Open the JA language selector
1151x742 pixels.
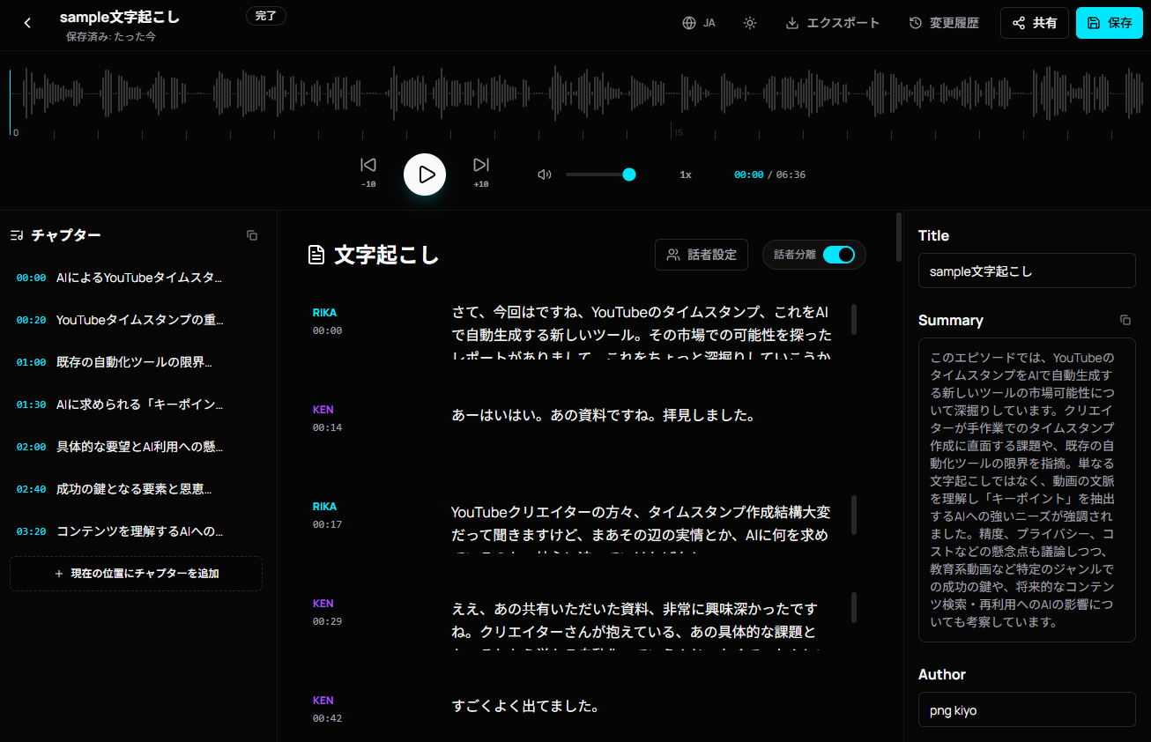(699, 23)
